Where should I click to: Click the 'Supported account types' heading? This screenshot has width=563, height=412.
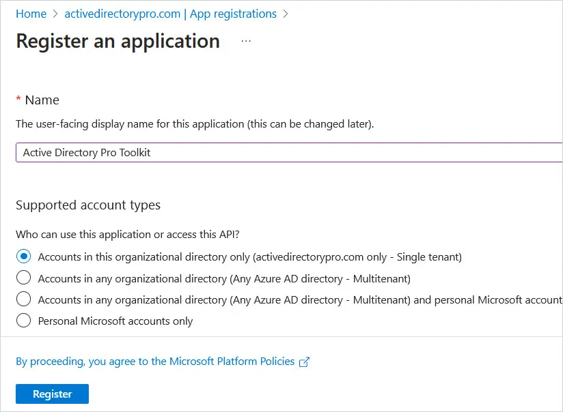(x=88, y=205)
